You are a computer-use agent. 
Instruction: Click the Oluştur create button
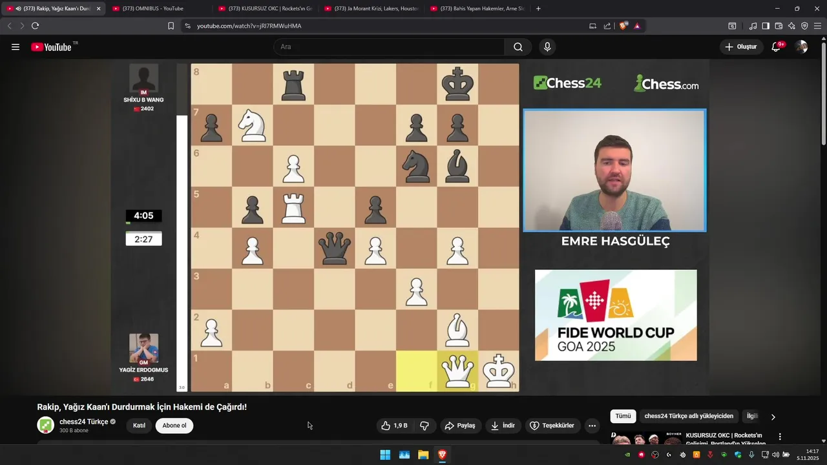tap(741, 47)
